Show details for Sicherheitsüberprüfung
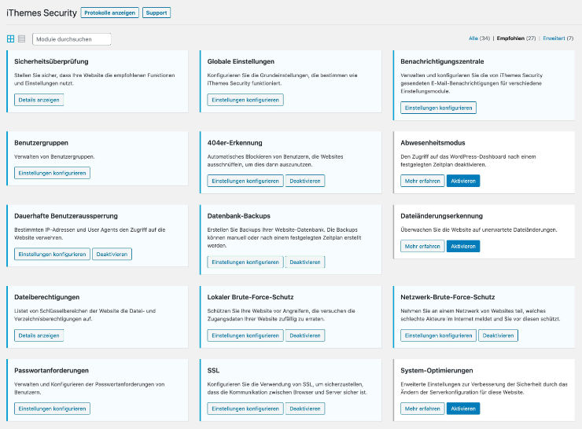 39,100
